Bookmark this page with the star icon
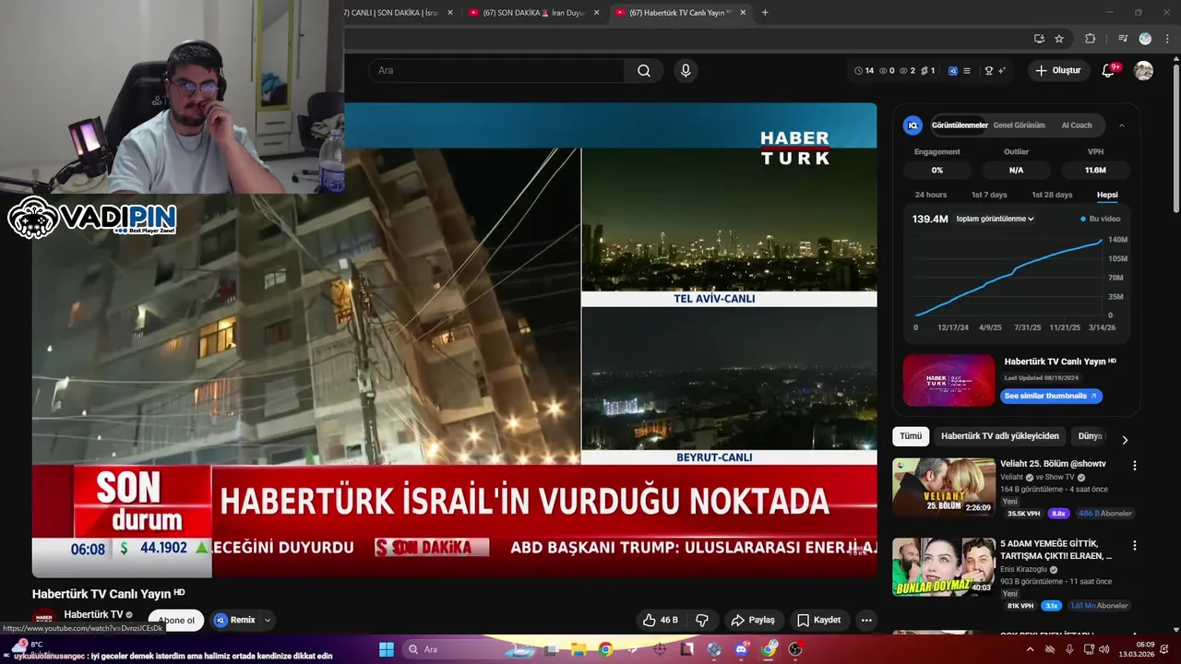1181x664 pixels. [x=1059, y=39]
